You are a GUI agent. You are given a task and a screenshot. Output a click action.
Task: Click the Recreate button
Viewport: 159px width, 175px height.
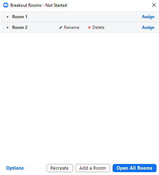tap(60, 168)
